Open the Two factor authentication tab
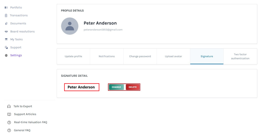Image resolution: width=259 pixels, height=136 pixels. 240,56
